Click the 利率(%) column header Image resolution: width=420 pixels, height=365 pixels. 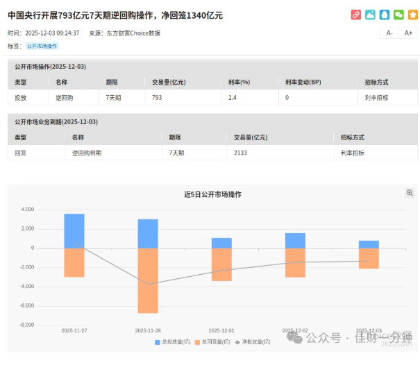tap(239, 82)
